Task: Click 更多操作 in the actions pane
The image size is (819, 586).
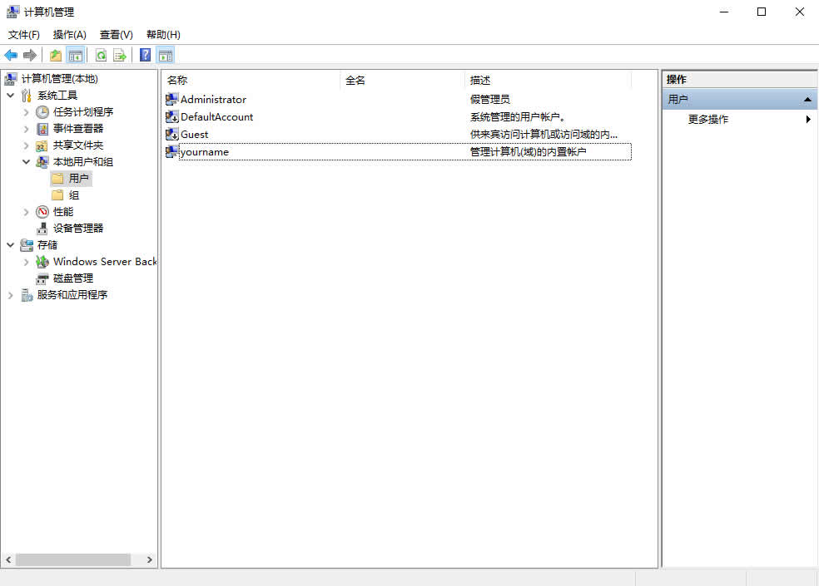Action: pos(708,120)
